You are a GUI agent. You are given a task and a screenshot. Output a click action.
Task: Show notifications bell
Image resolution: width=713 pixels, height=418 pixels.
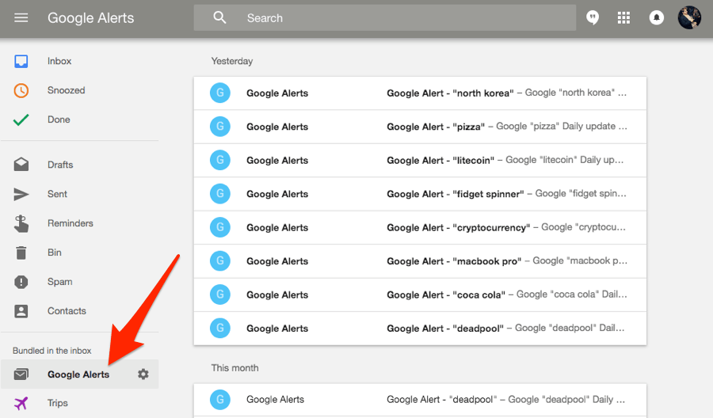[656, 17]
